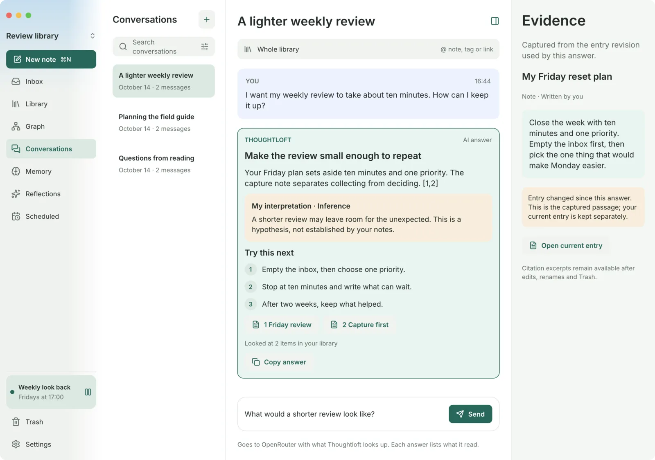Open citation '1 Friday review'
This screenshot has width=655, height=460.
(282, 325)
